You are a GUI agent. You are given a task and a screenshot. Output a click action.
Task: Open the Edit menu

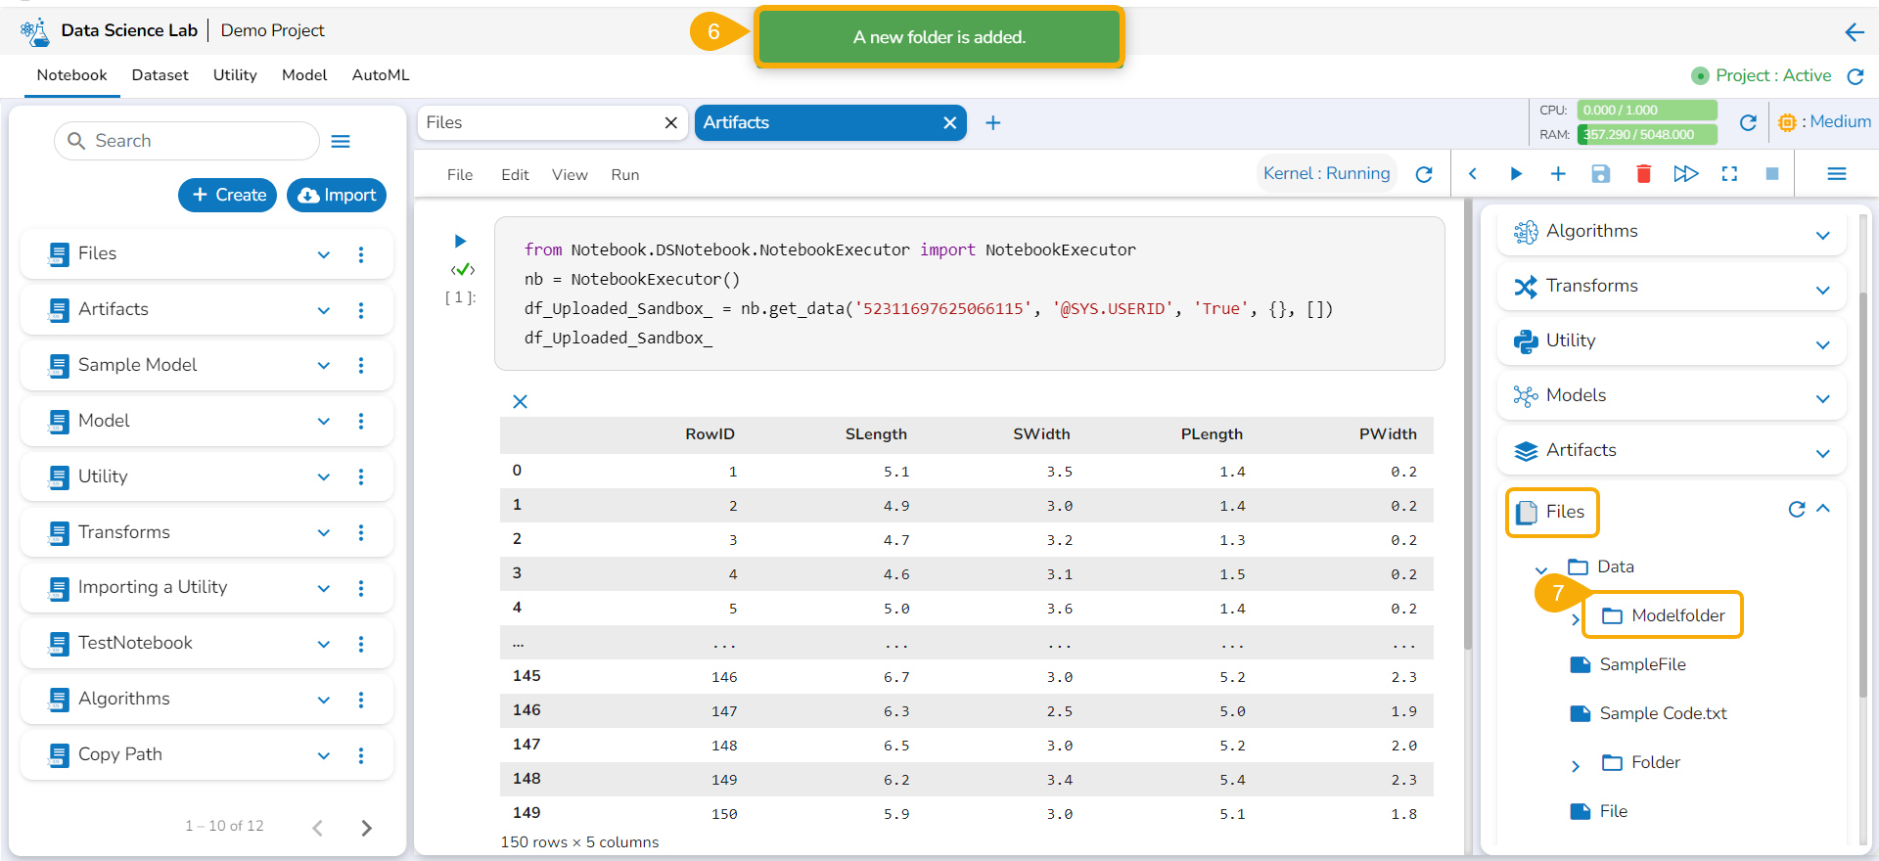point(515,175)
